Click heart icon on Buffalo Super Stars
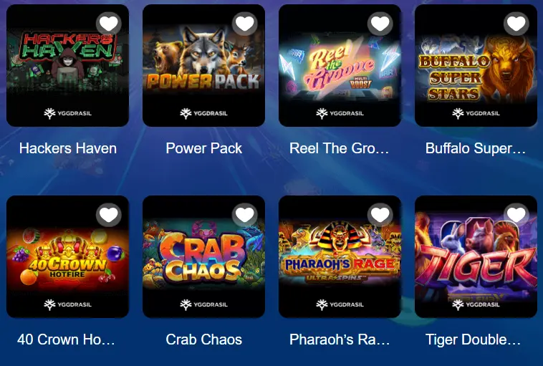543x366 pixels. 516,24
